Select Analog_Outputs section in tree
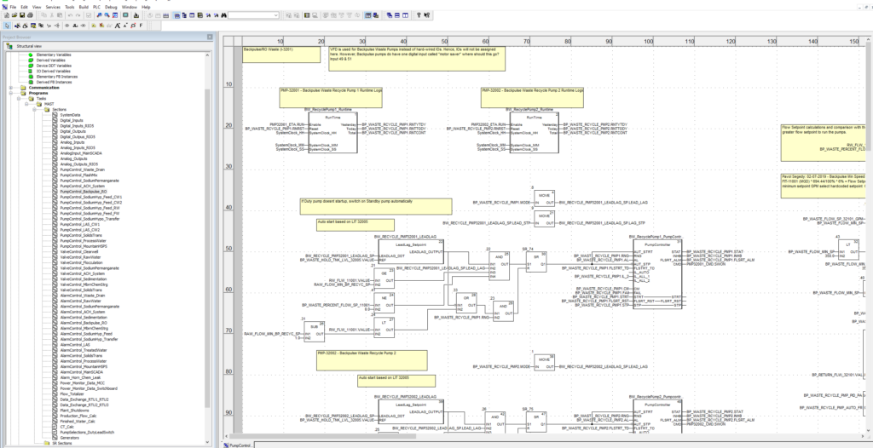 (x=73, y=158)
